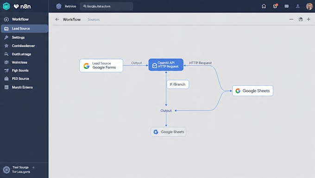Viewport: 315px width, 178px height.
Task: Click plus icon next to Teal Sourge
Action: 33,167
